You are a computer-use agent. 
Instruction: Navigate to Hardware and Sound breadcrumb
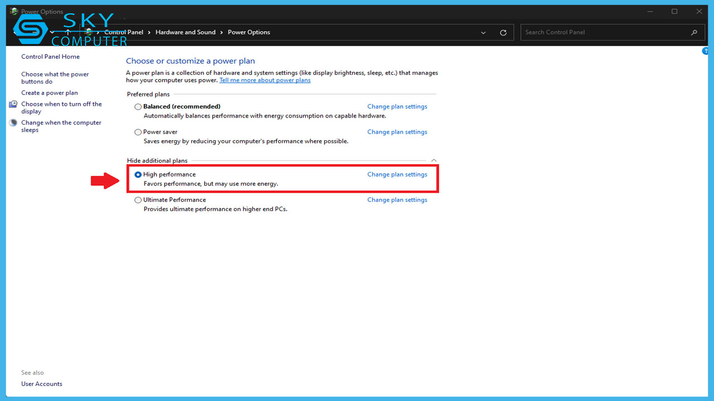click(185, 32)
